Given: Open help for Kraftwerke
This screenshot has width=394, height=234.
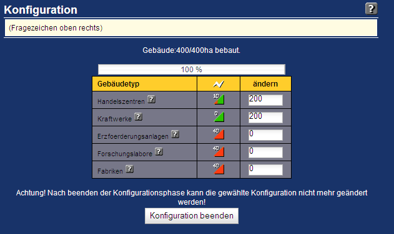Looking at the screenshot, I should click(138, 117).
